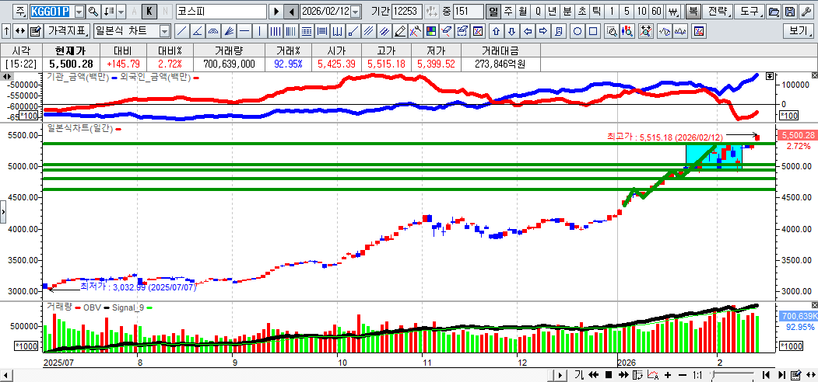
Task: Open the wrench settings icon
Action: [x=806, y=12]
